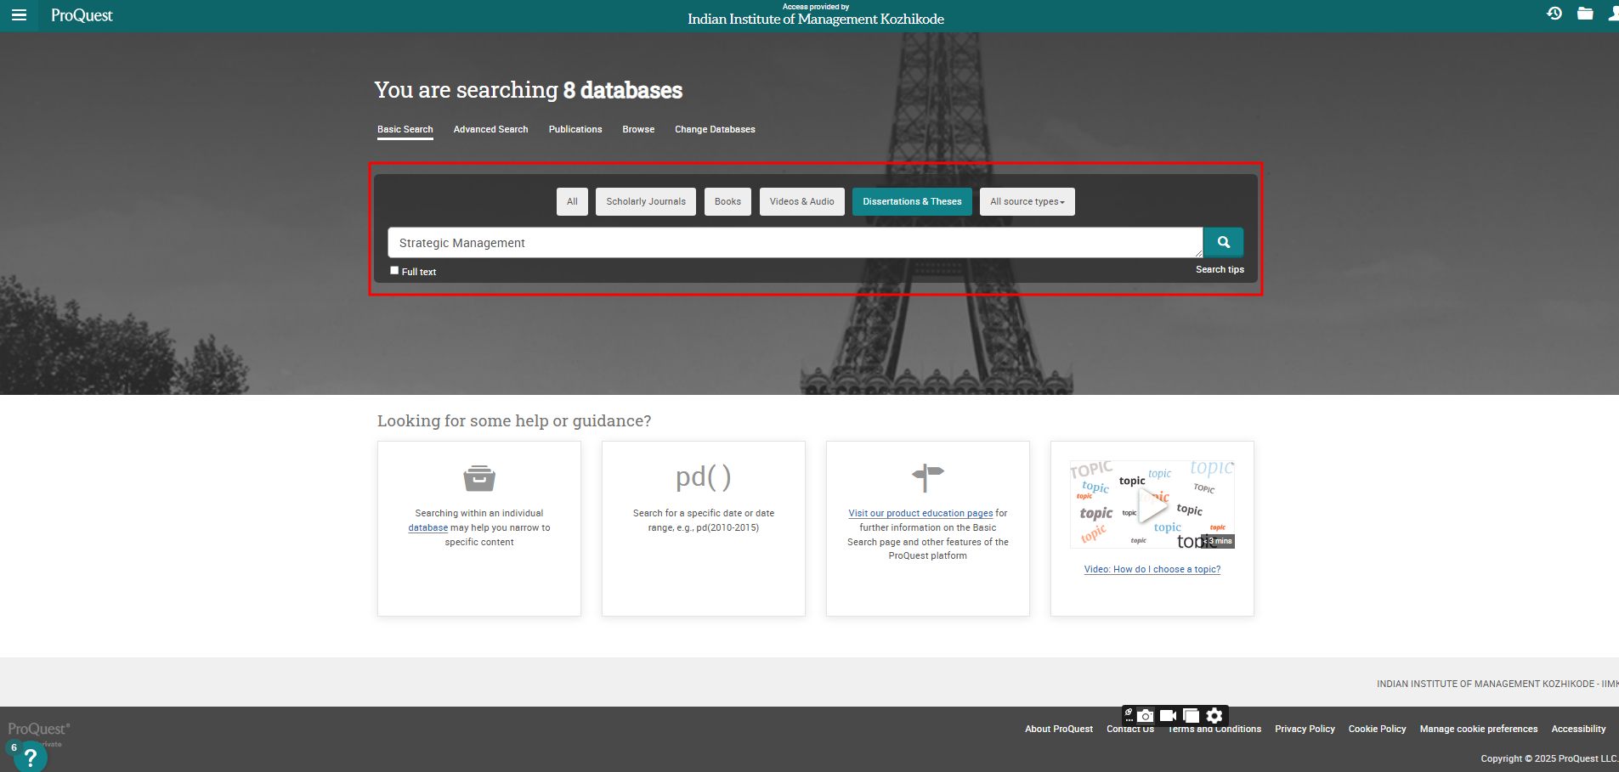Click the help question mark icon
The width and height of the screenshot is (1619, 772).
30,756
